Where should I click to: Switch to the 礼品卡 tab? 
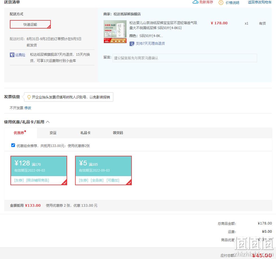86,133
